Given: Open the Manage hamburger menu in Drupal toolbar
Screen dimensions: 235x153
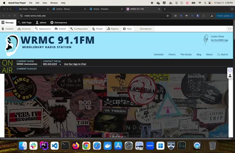Looking at the screenshot, I should [8, 23].
